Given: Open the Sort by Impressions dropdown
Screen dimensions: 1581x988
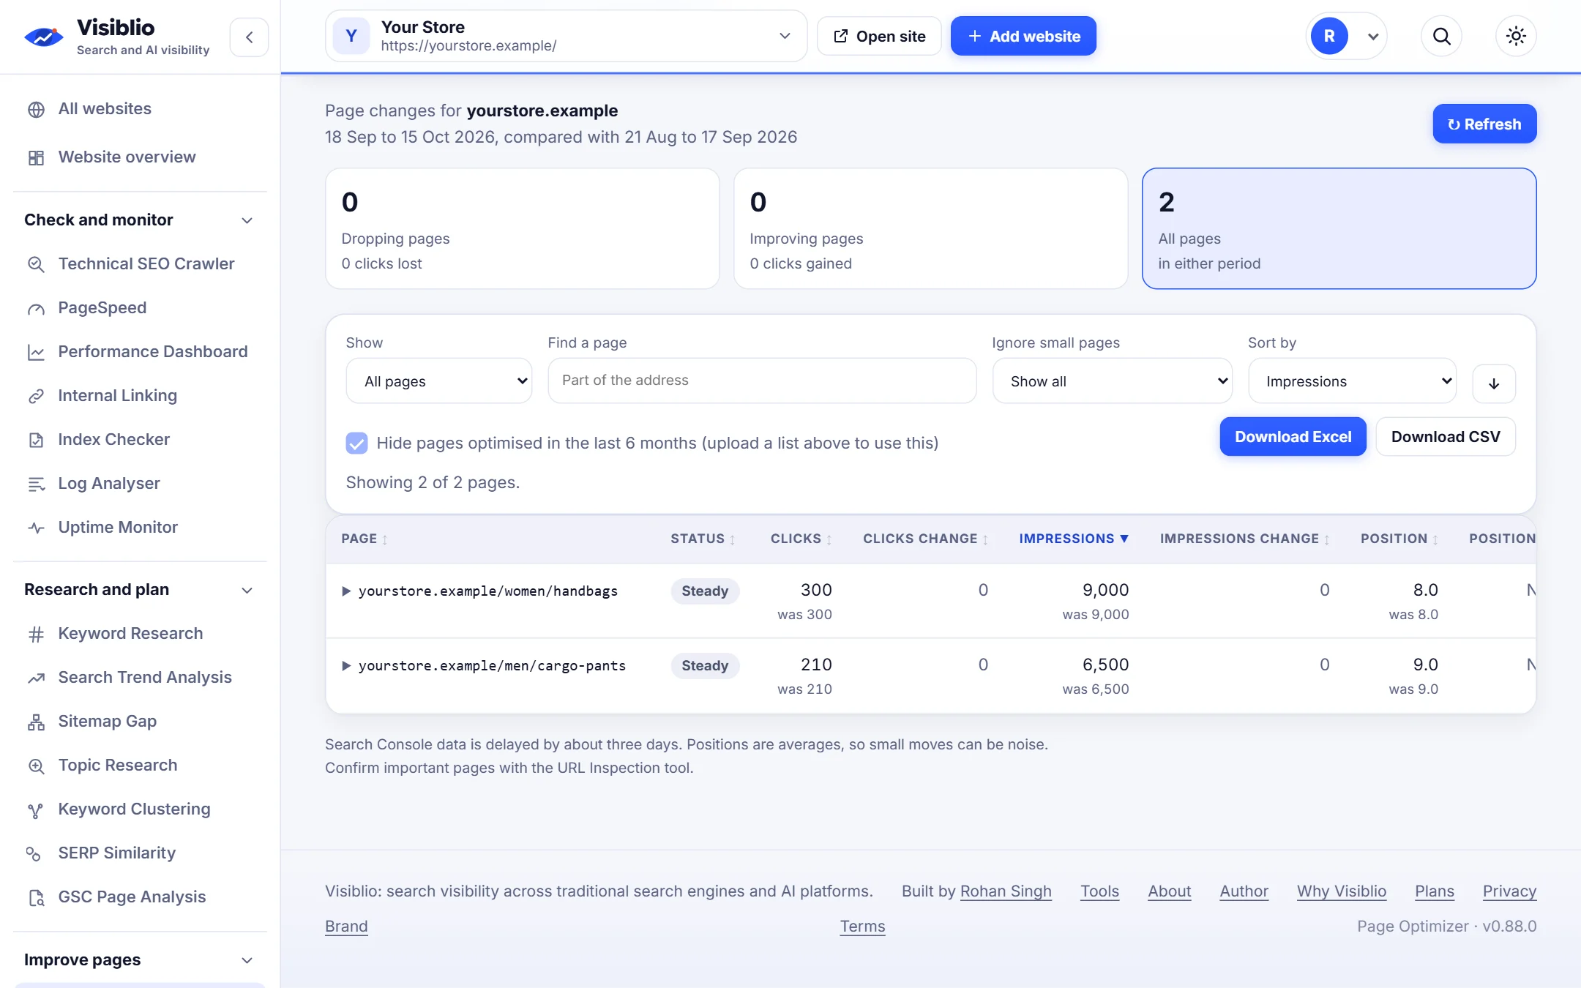Looking at the screenshot, I should tap(1352, 381).
